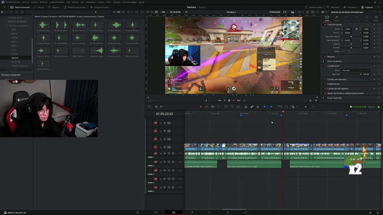Select Minecraft folder in sound tree

16,62
